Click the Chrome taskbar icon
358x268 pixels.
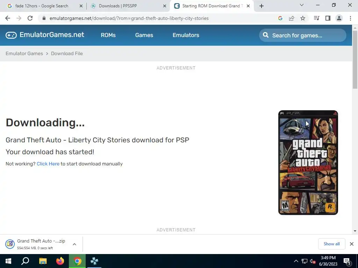[77, 261]
